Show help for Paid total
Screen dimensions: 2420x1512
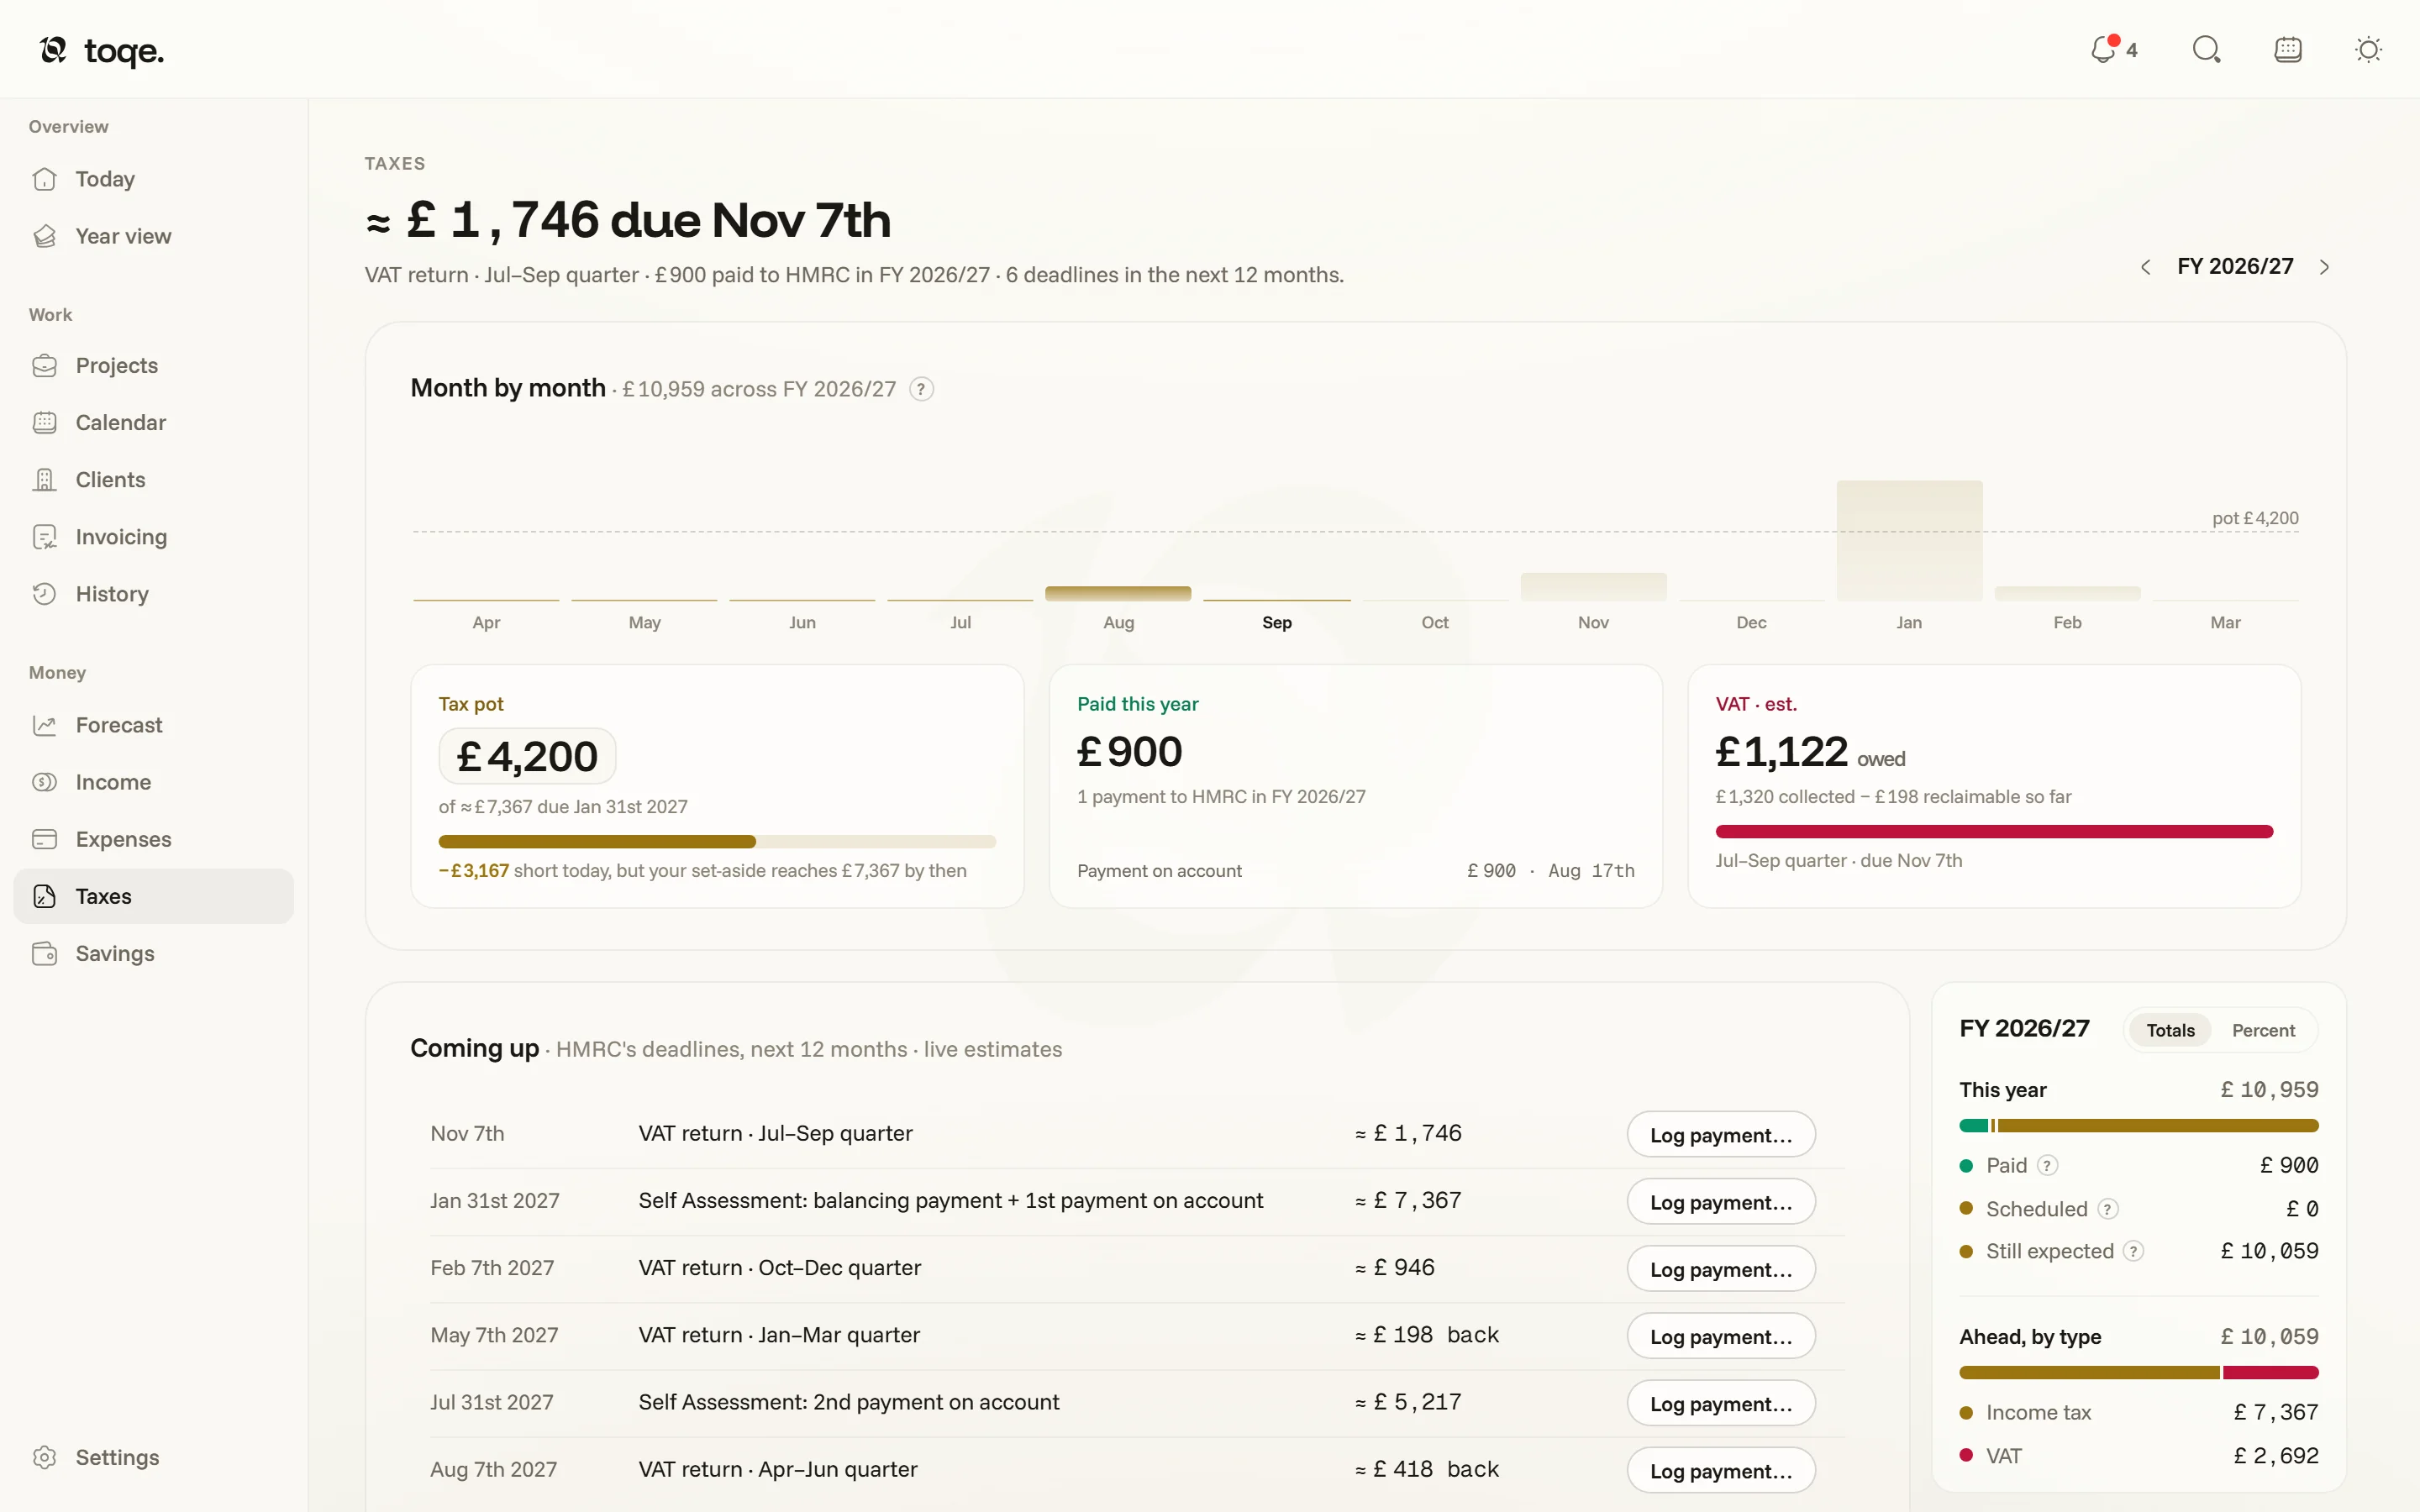(x=2047, y=1165)
